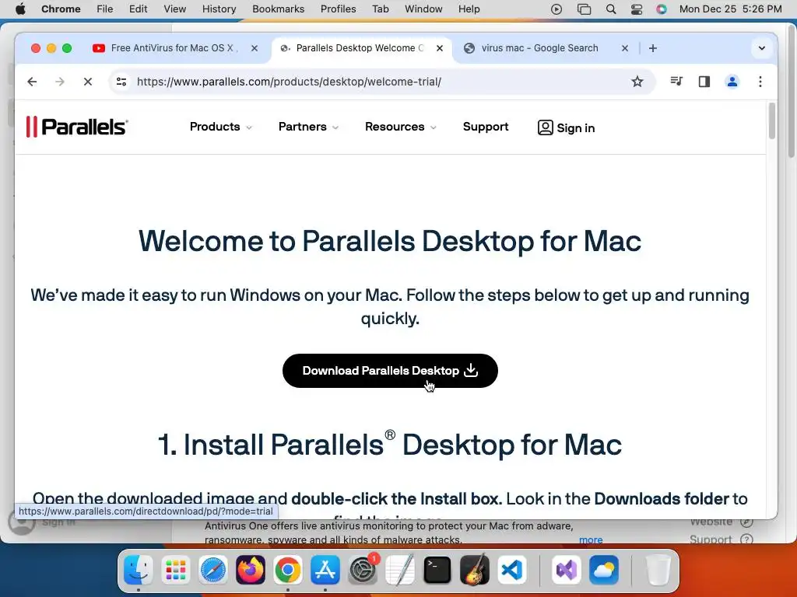Viewport: 797px width, 597px height.
Task: Click the Chrome back arrow
Action: pos(32,82)
